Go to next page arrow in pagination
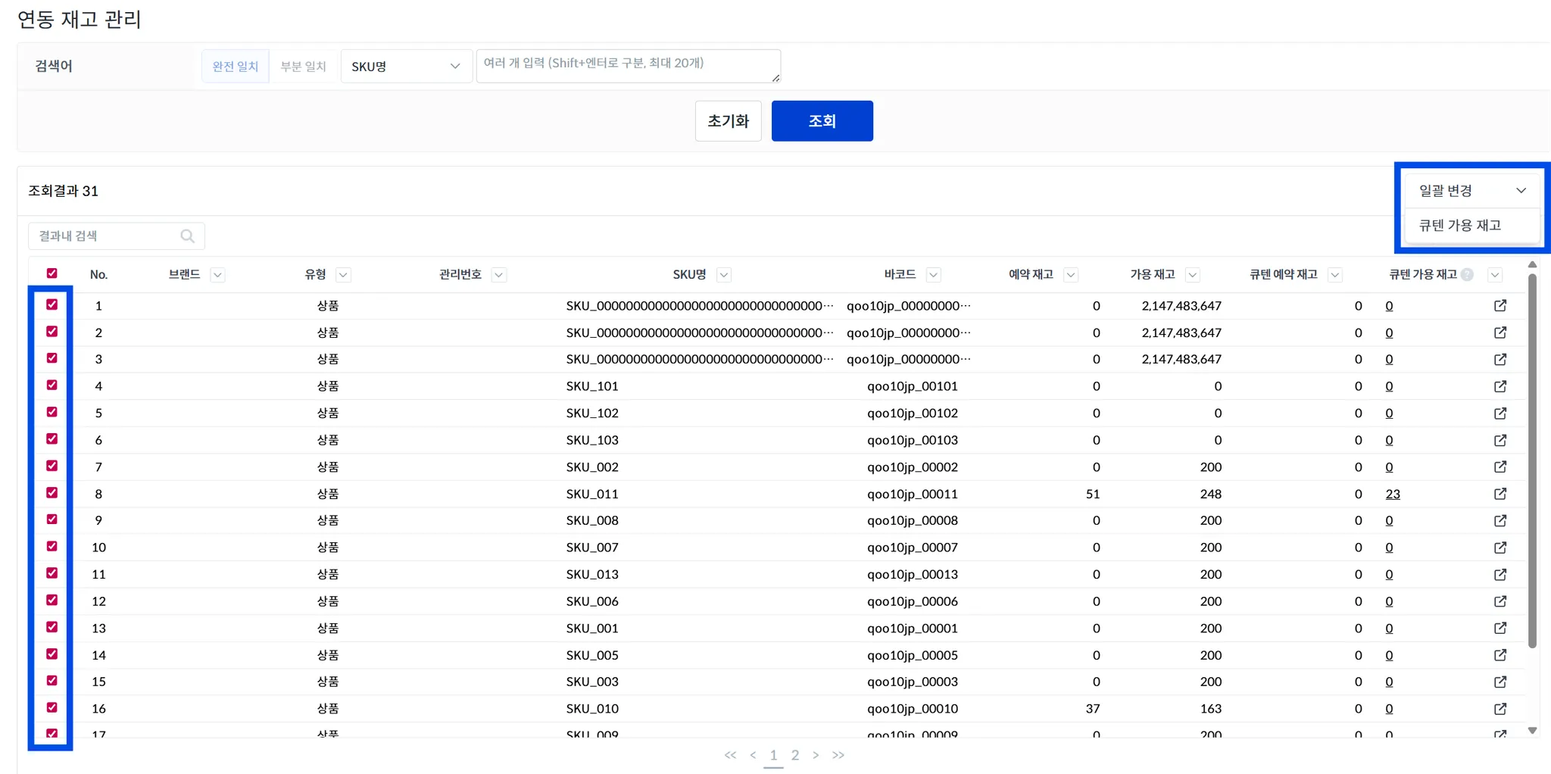The width and height of the screenshot is (1551, 774). (x=816, y=755)
